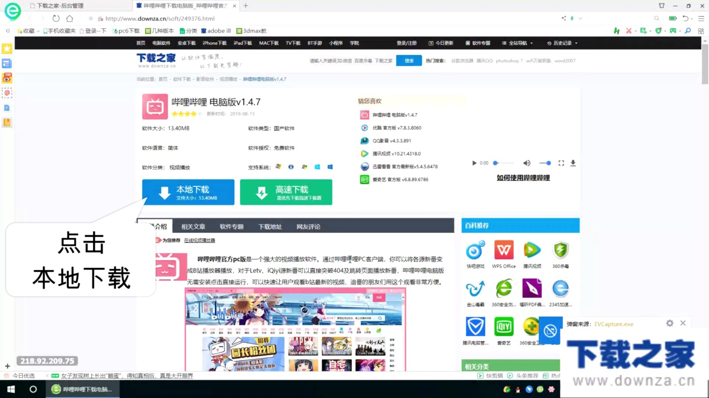Click the yellow star favorites sidebar icon
The image size is (709, 398).
tap(7, 49)
